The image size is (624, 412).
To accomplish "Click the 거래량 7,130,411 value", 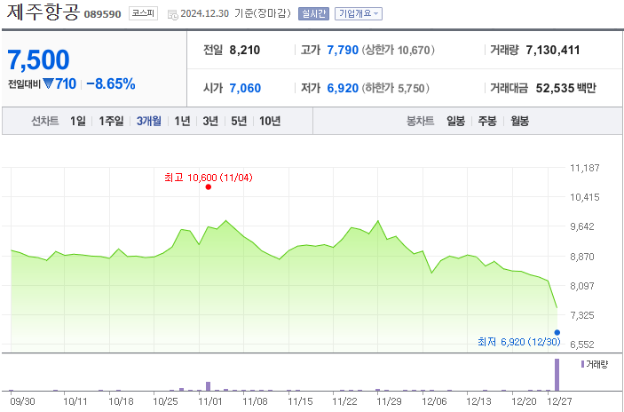I will (553, 50).
